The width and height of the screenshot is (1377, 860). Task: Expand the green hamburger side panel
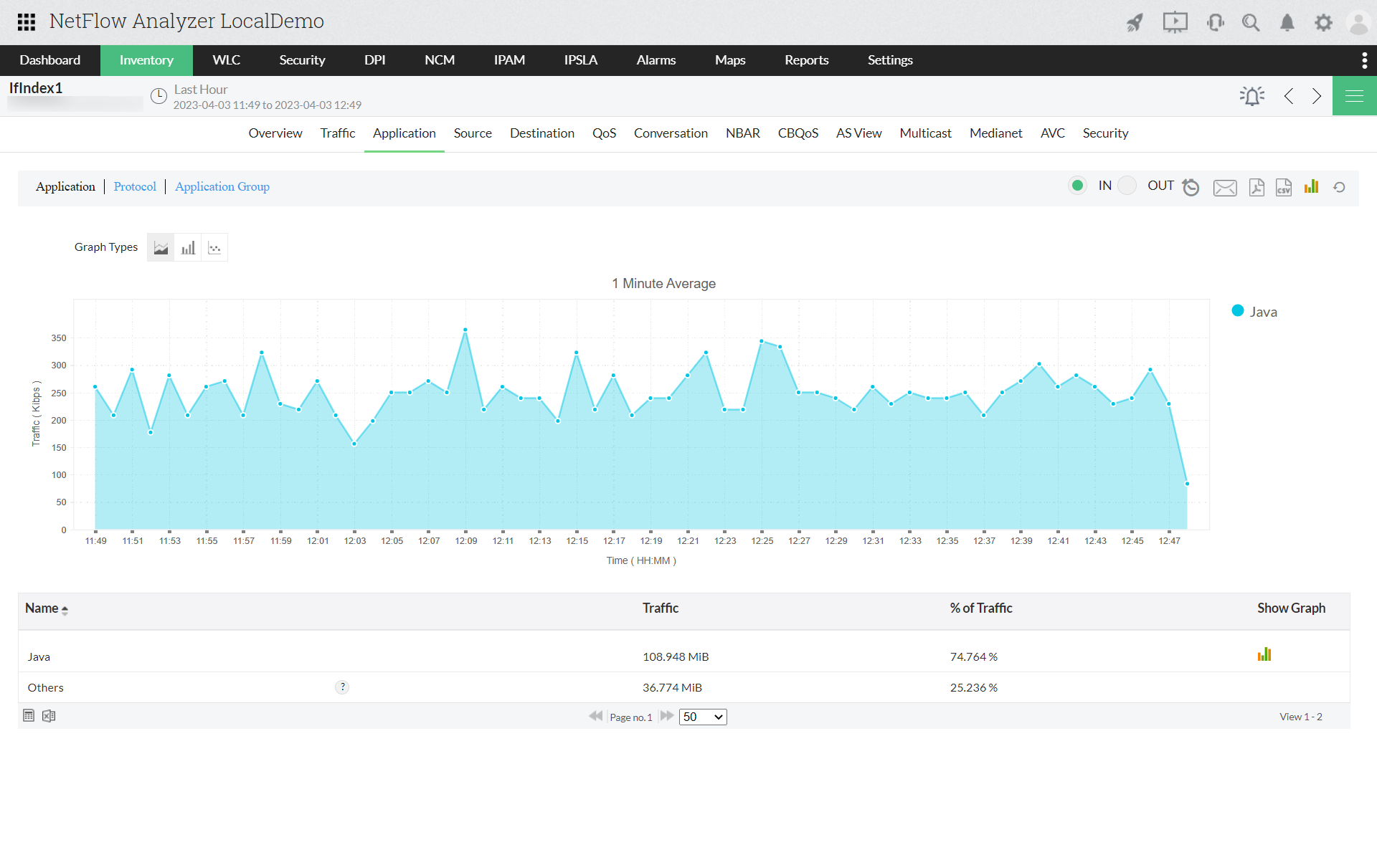[x=1354, y=96]
